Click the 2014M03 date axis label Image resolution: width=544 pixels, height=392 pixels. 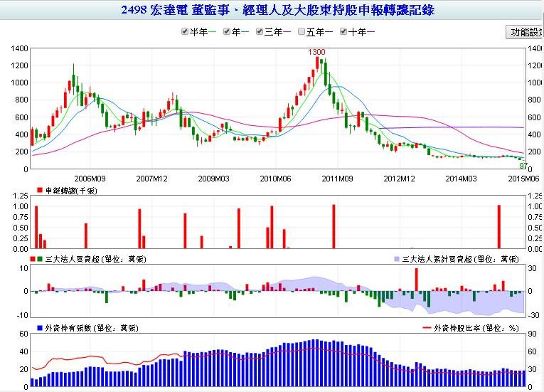461,179
